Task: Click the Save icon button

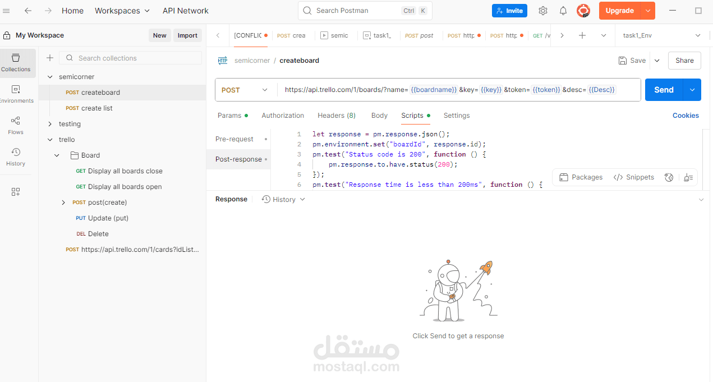Action: click(632, 61)
